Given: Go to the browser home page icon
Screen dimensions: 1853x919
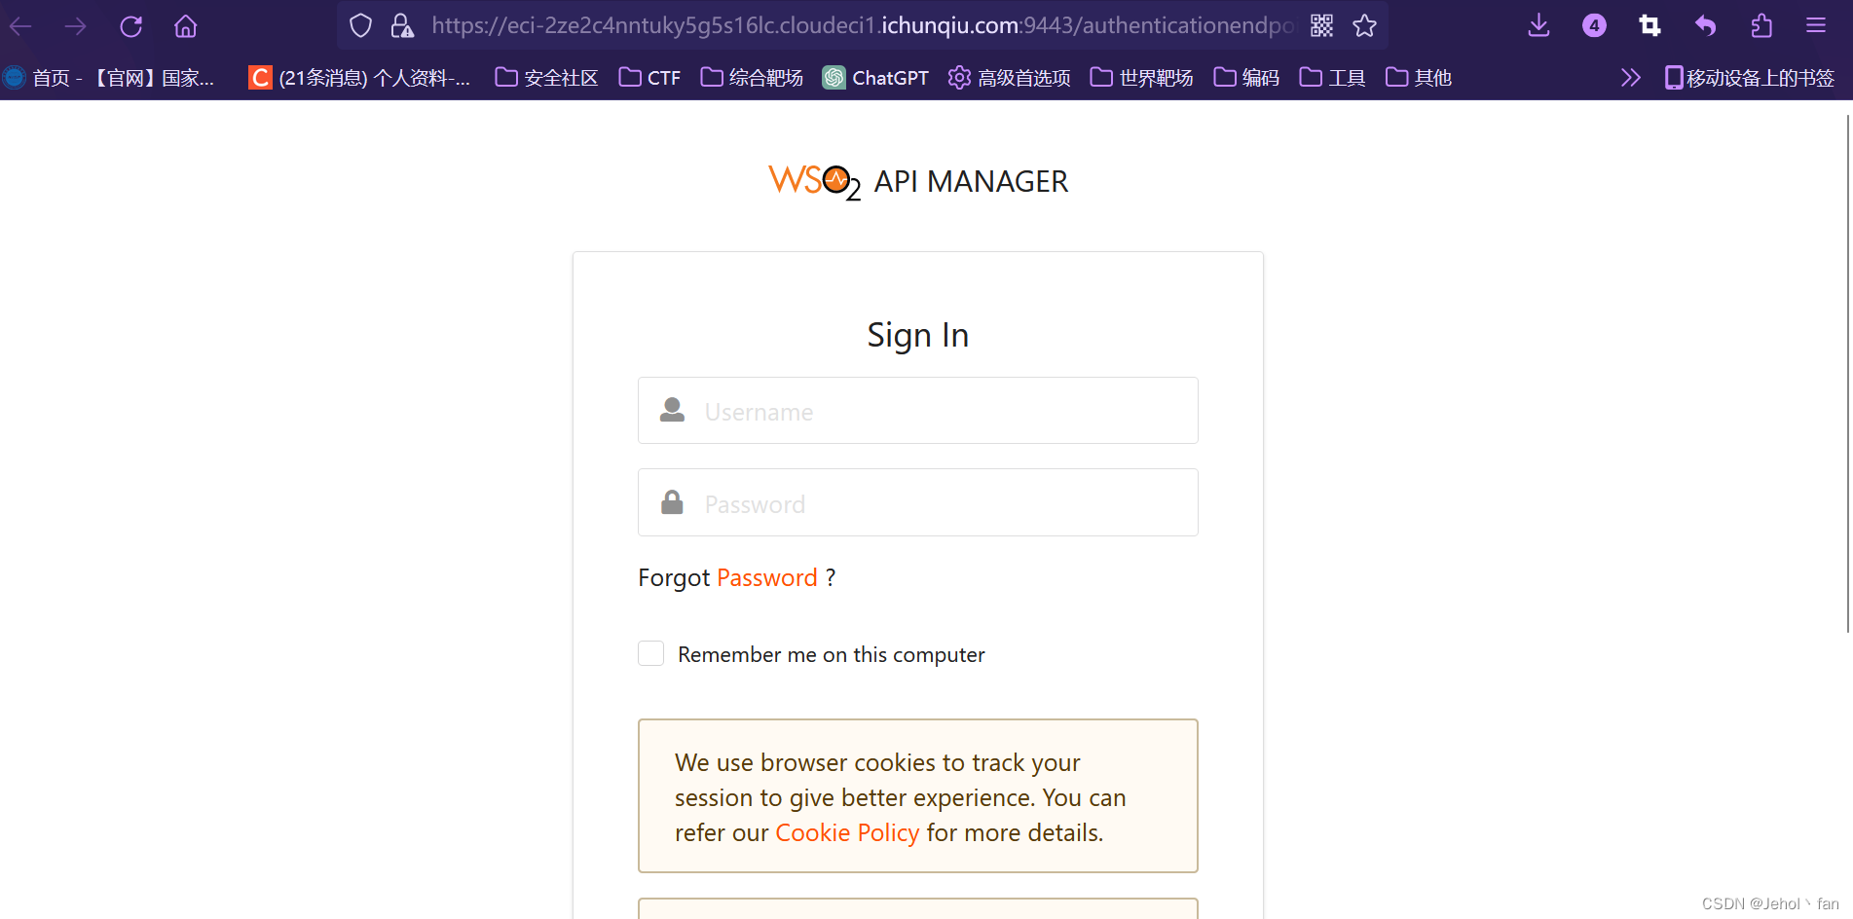Looking at the screenshot, I should coord(186,26).
